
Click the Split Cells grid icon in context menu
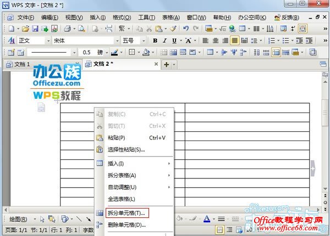[x=100, y=213]
